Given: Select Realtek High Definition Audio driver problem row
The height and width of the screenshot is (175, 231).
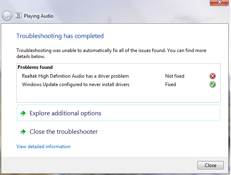Looking at the screenshot, I should click(x=118, y=76).
